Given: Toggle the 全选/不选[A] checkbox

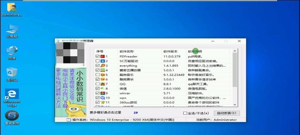Looking at the screenshot, I should point(185,113).
